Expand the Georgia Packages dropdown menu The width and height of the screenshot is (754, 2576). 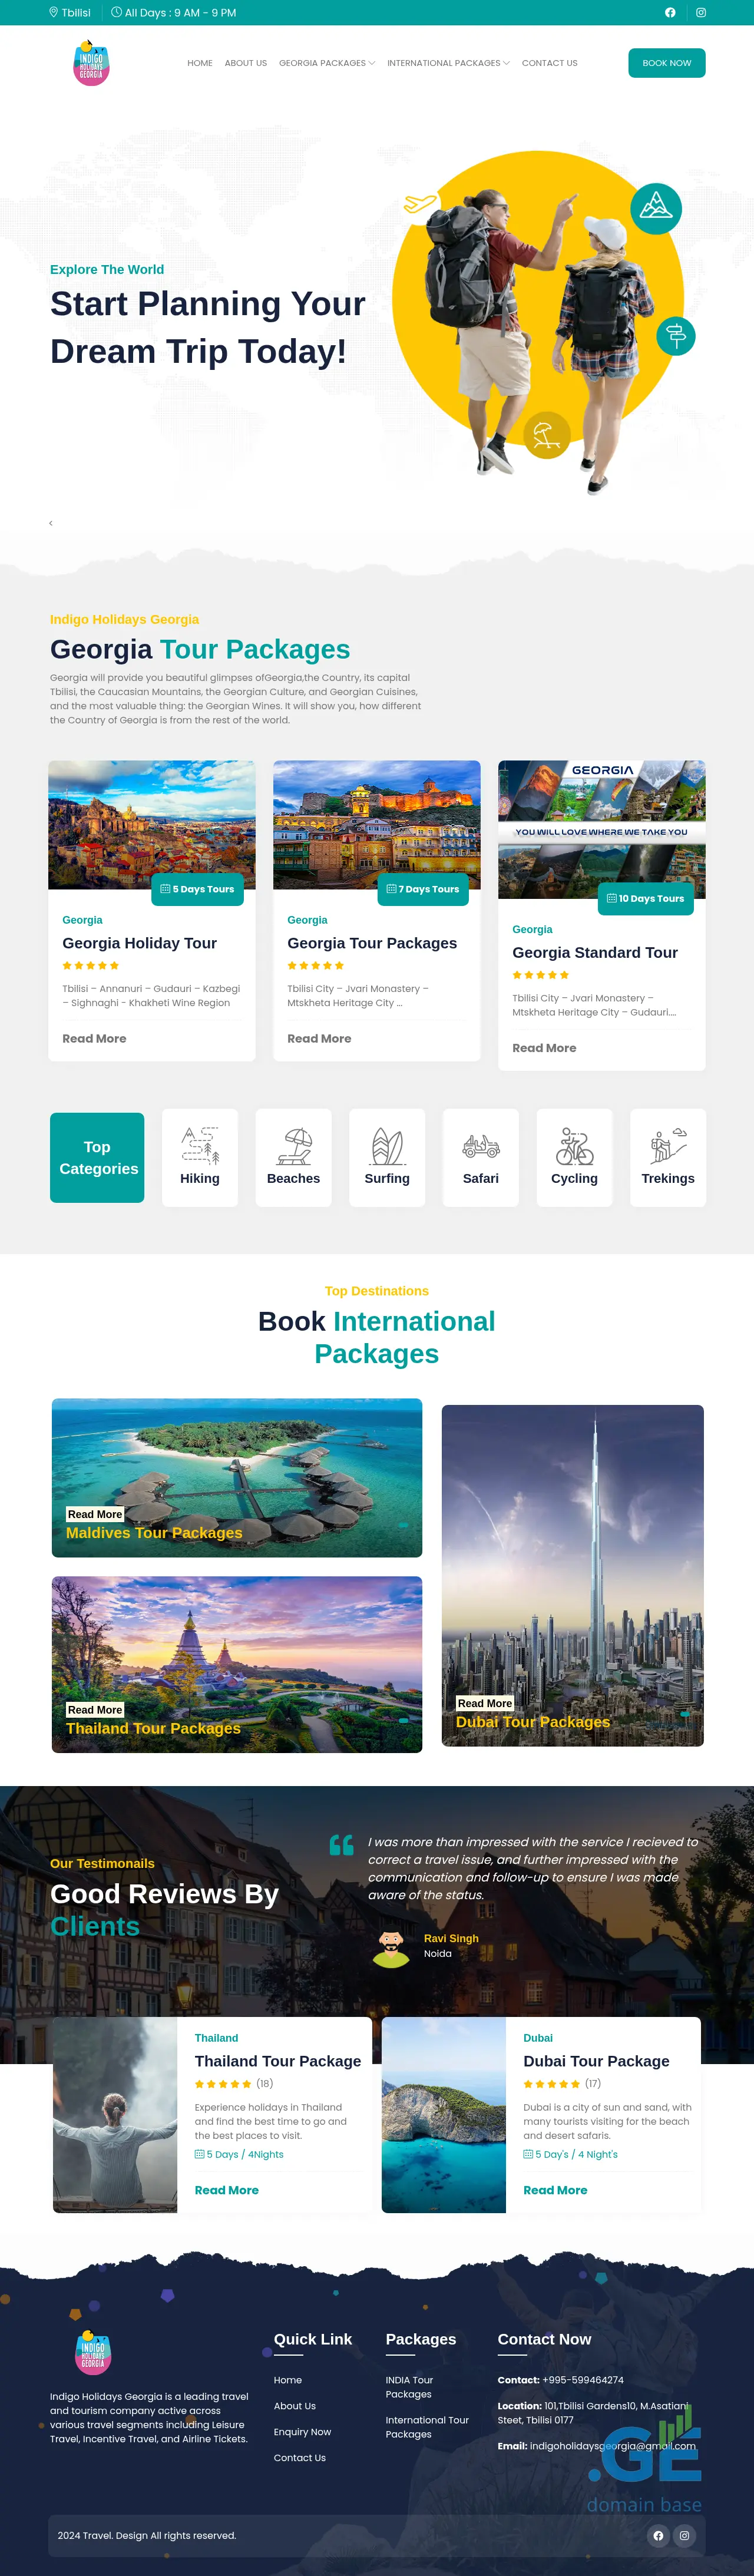[x=327, y=63]
